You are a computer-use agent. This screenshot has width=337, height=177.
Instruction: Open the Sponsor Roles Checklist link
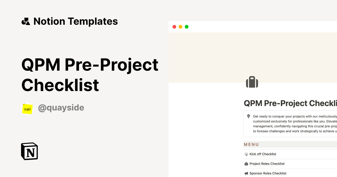(268, 173)
